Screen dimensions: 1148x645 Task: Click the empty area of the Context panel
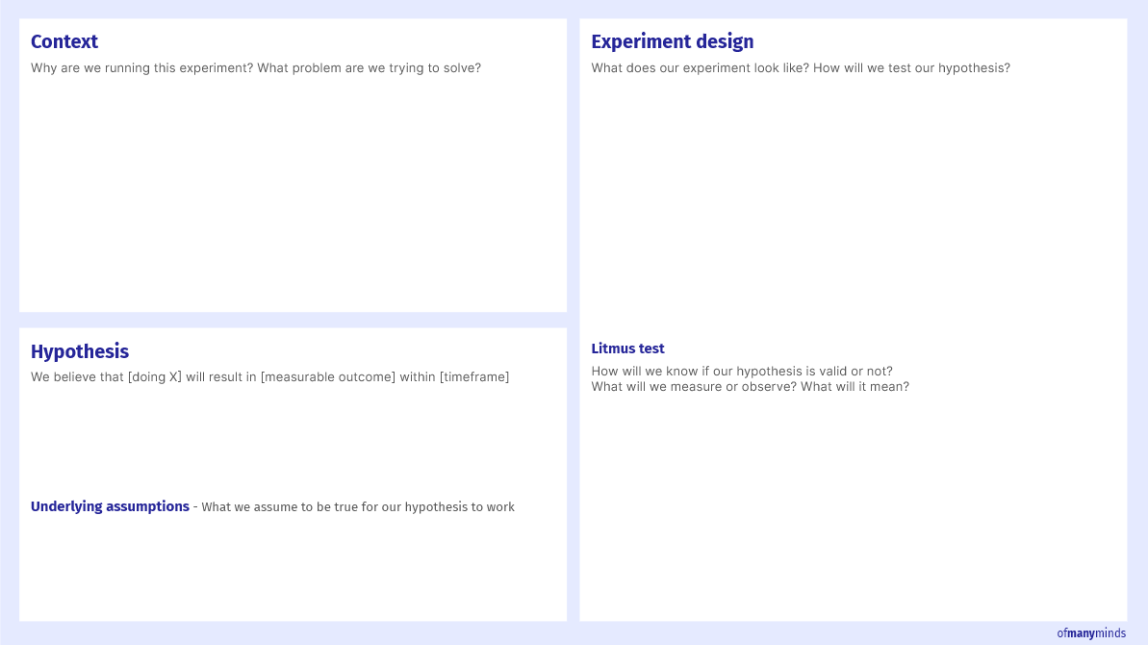coord(293,193)
